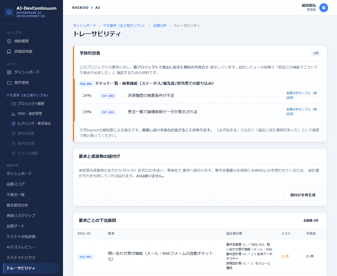This screenshot has width=337, height=276.
Task: Click the テスト column header
Action: pos(286,233)
